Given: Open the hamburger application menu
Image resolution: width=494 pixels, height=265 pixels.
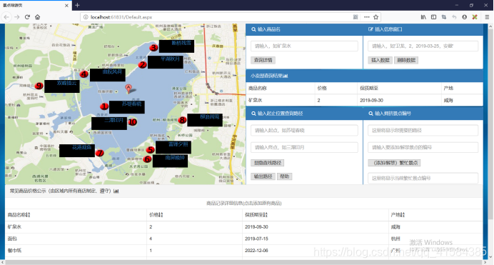Looking at the screenshot, I should click(x=487, y=17).
